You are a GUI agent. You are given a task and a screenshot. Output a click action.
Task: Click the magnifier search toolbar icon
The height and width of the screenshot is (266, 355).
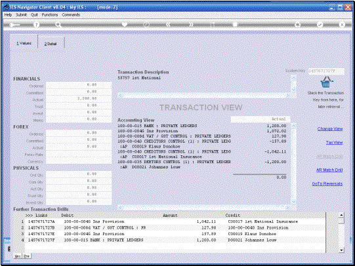tap(58, 25)
